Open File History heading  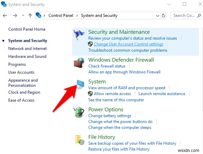pyautogui.click(x=102, y=137)
